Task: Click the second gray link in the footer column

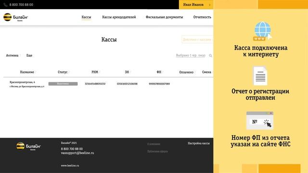Action: click(157, 151)
